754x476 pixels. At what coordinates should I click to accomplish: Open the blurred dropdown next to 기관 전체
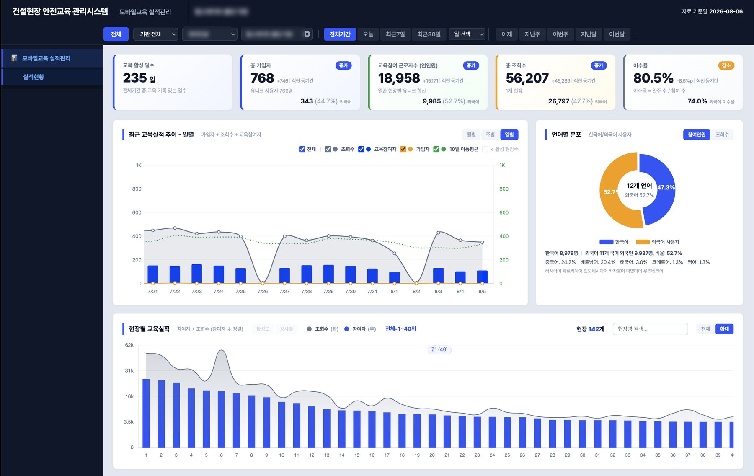[x=210, y=34]
